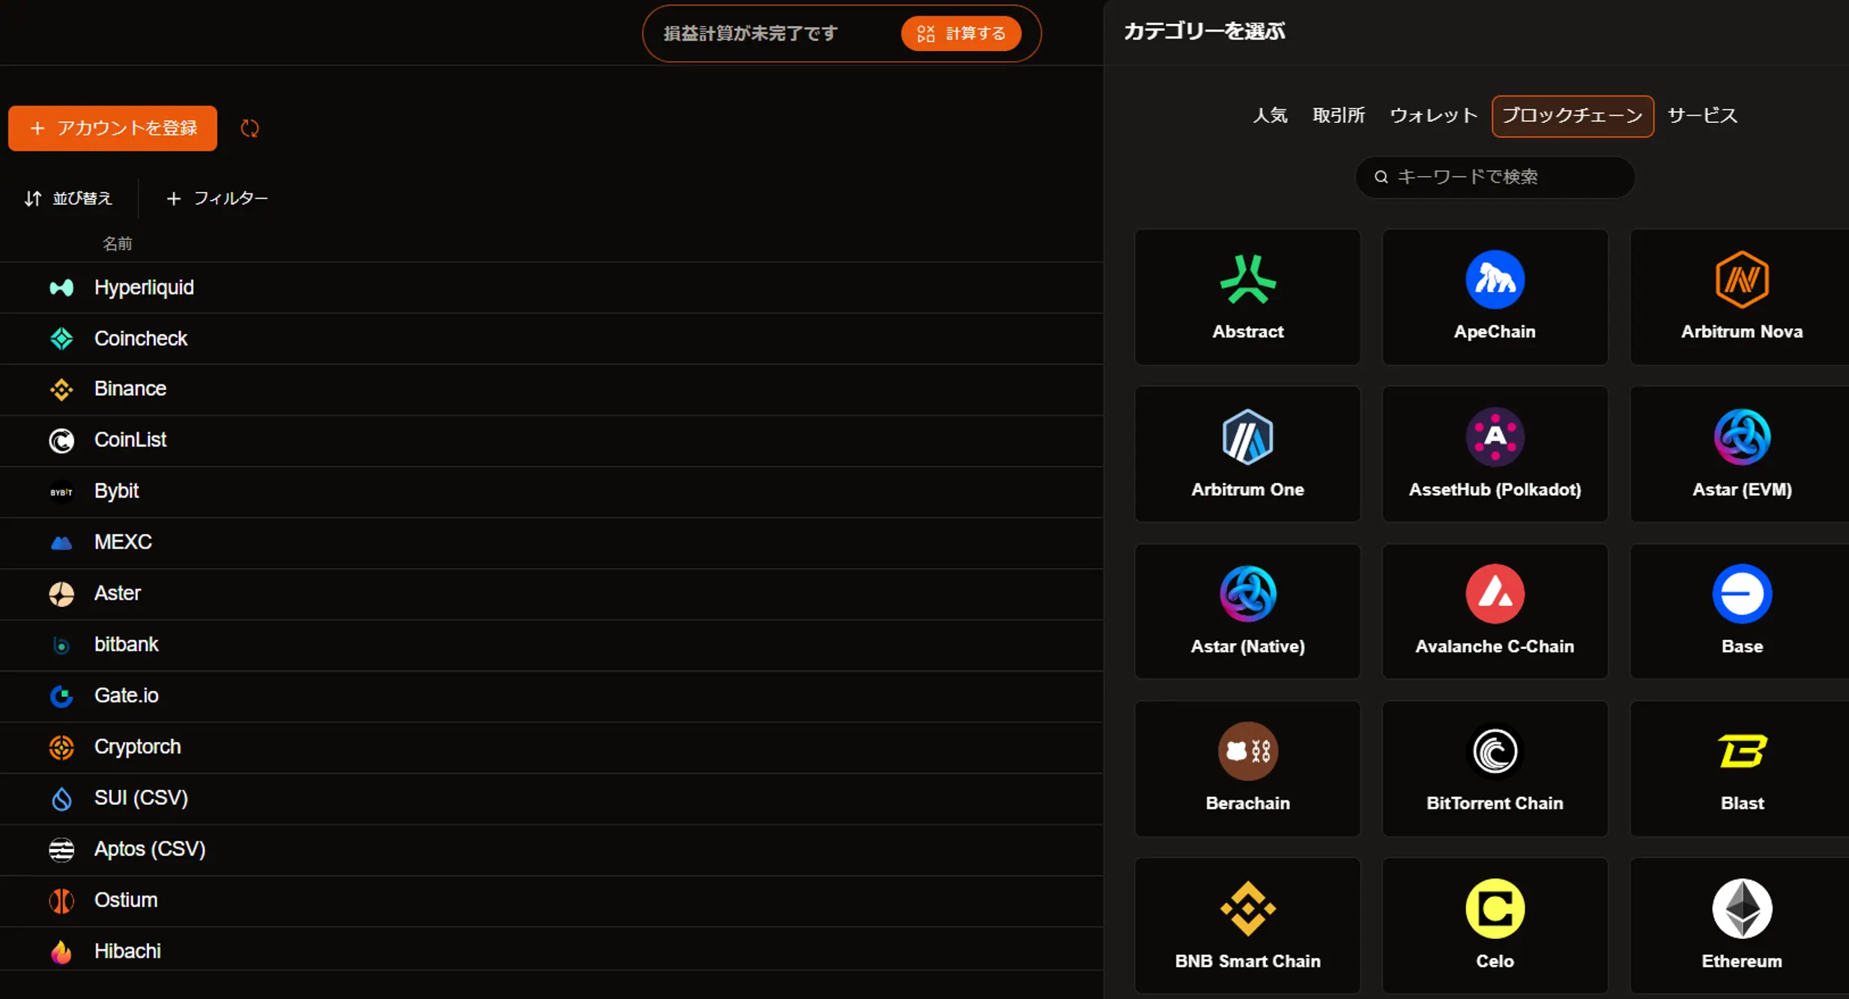Click the アカウントを登録 button

(x=112, y=127)
